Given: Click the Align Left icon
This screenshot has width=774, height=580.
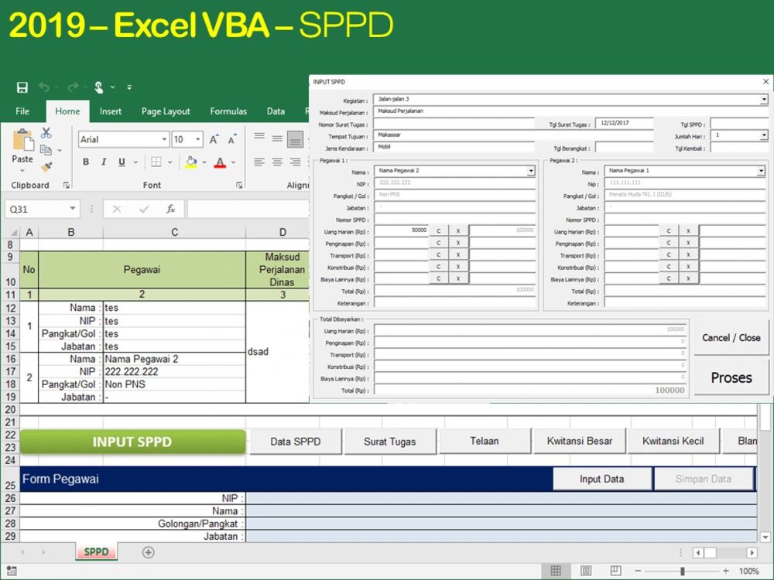Looking at the screenshot, I should coord(259,162).
